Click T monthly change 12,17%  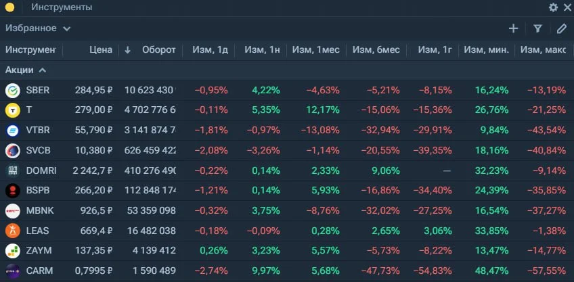(x=323, y=110)
